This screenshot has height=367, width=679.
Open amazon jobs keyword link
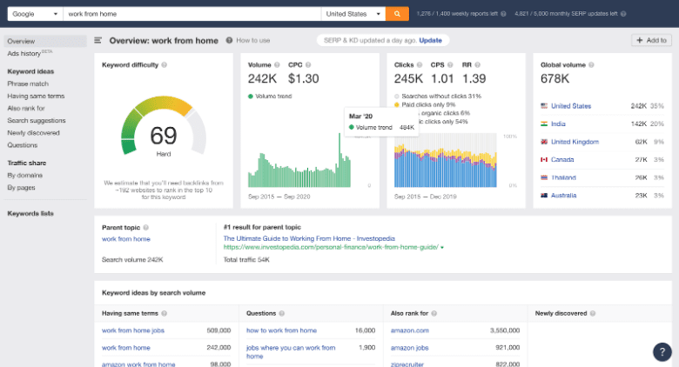point(410,348)
